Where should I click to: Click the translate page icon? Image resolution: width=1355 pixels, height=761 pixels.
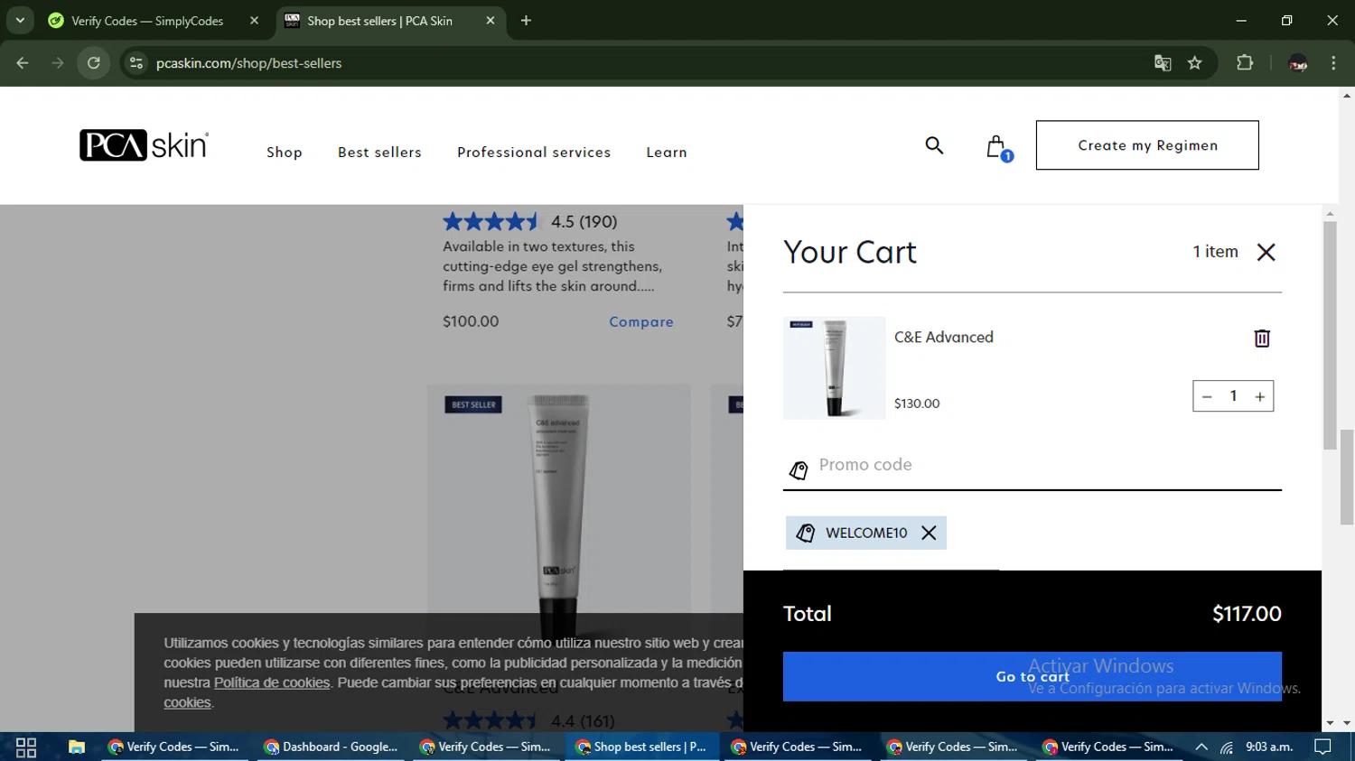(1163, 63)
